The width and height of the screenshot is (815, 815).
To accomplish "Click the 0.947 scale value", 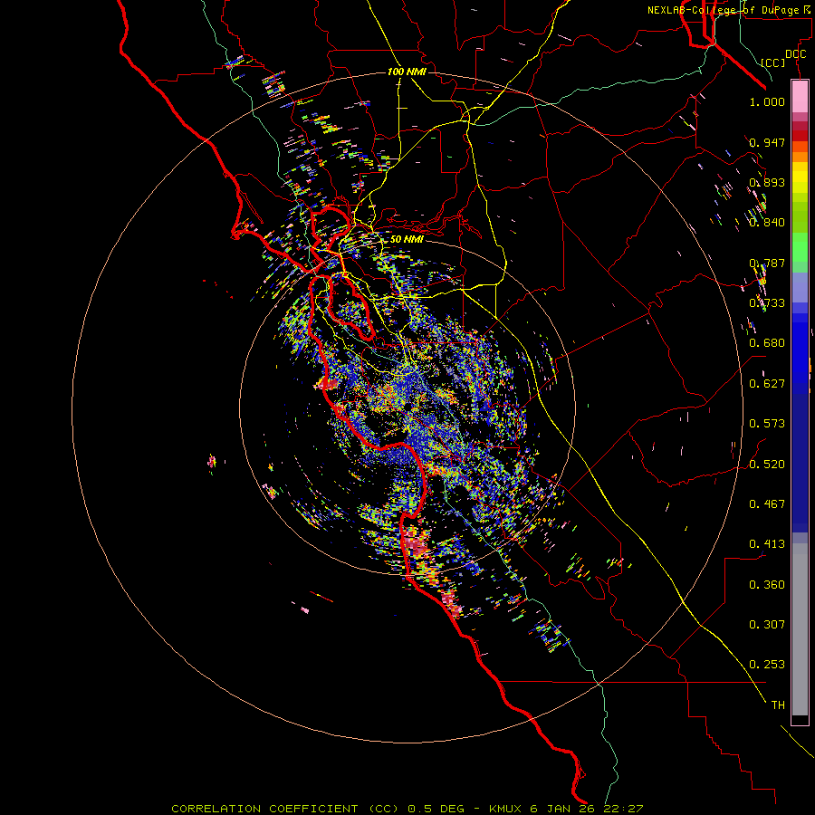I will (x=767, y=142).
